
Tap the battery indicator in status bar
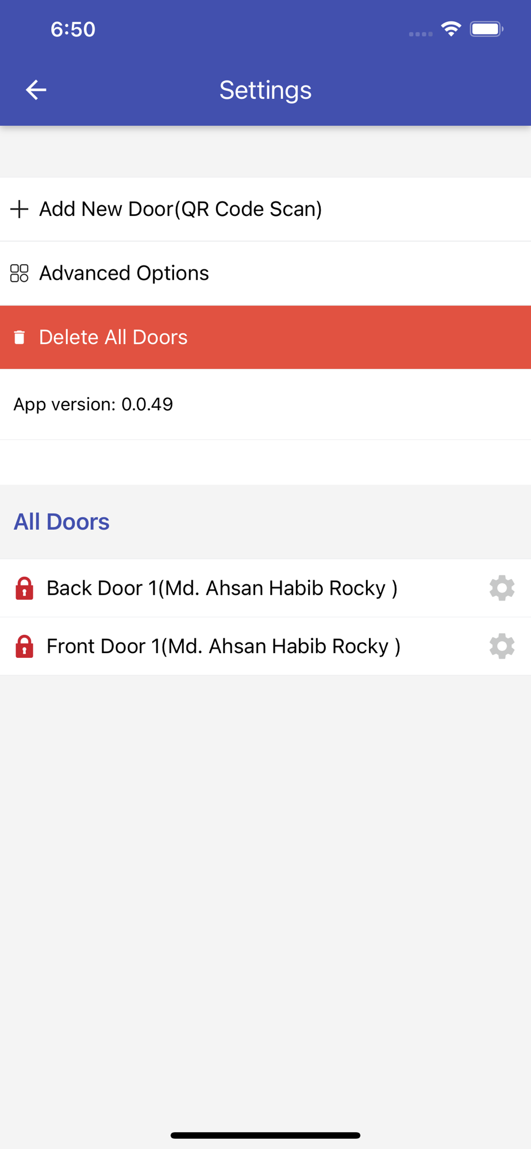pos(487,29)
